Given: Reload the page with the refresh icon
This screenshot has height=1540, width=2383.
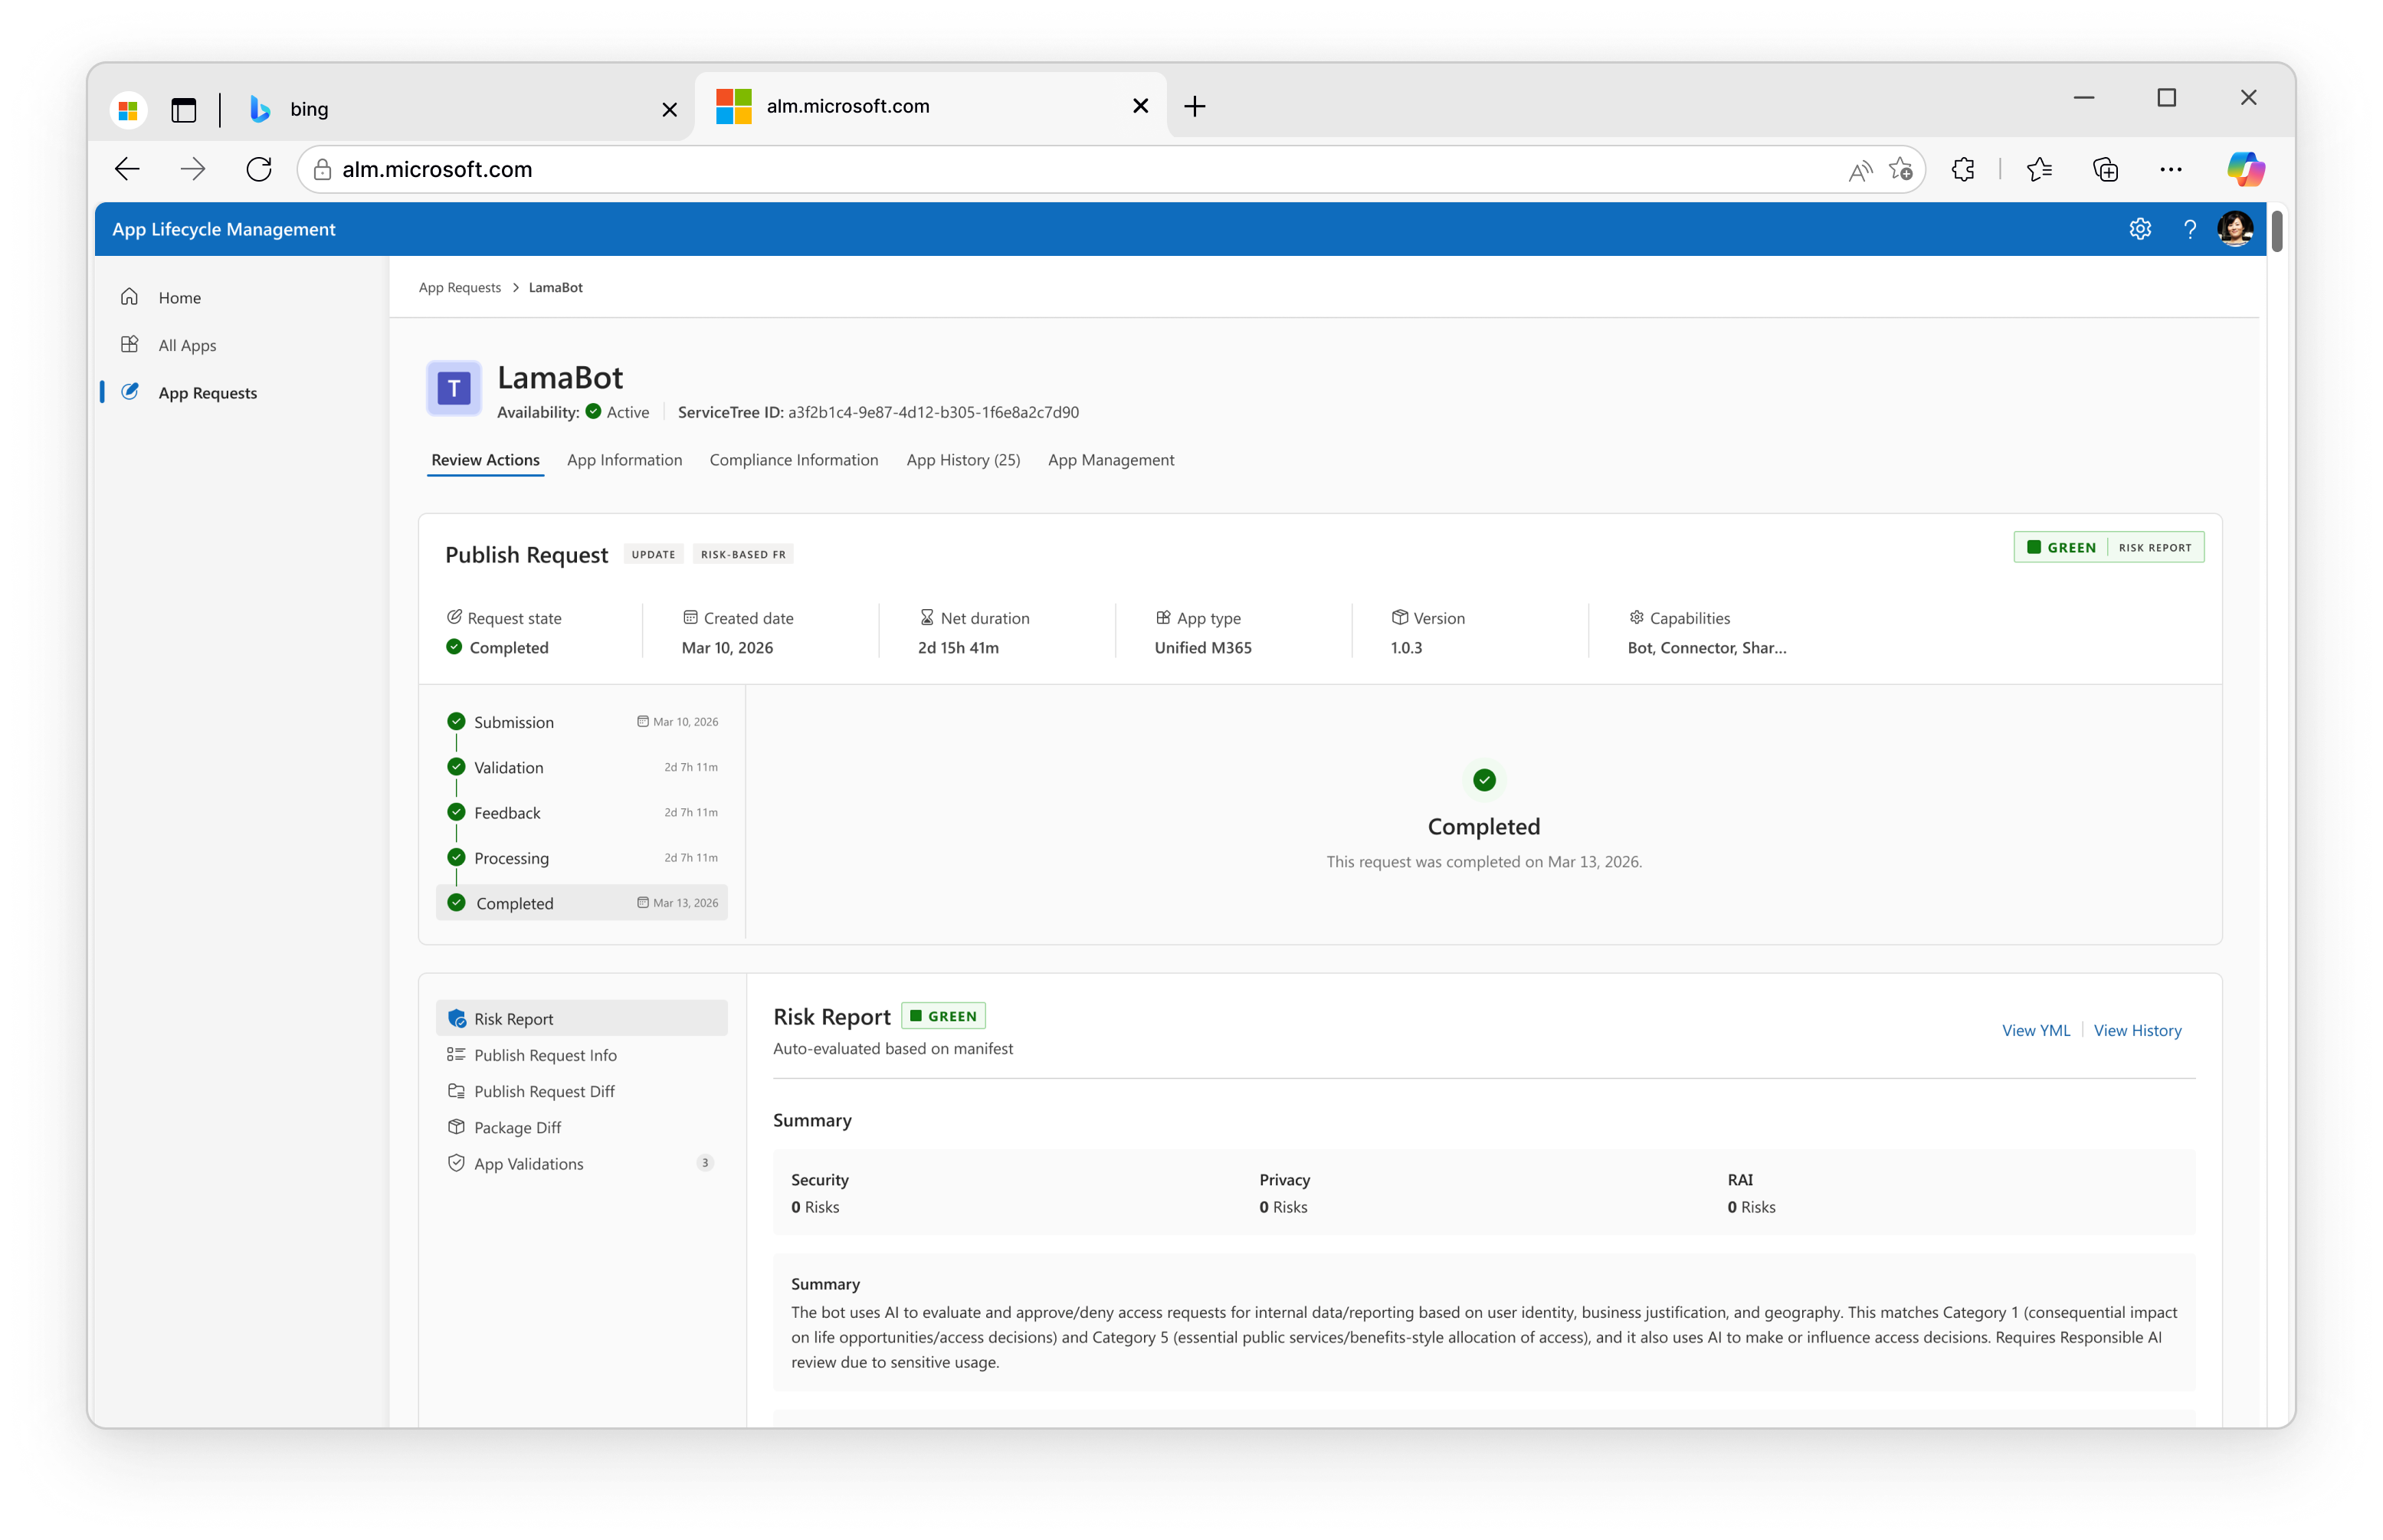Looking at the screenshot, I should (x=259, y=169).
